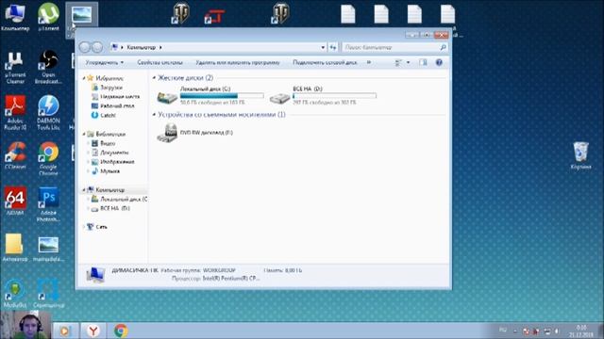
Task: Open the Изображения library
Action: click(x=117, y=162)
